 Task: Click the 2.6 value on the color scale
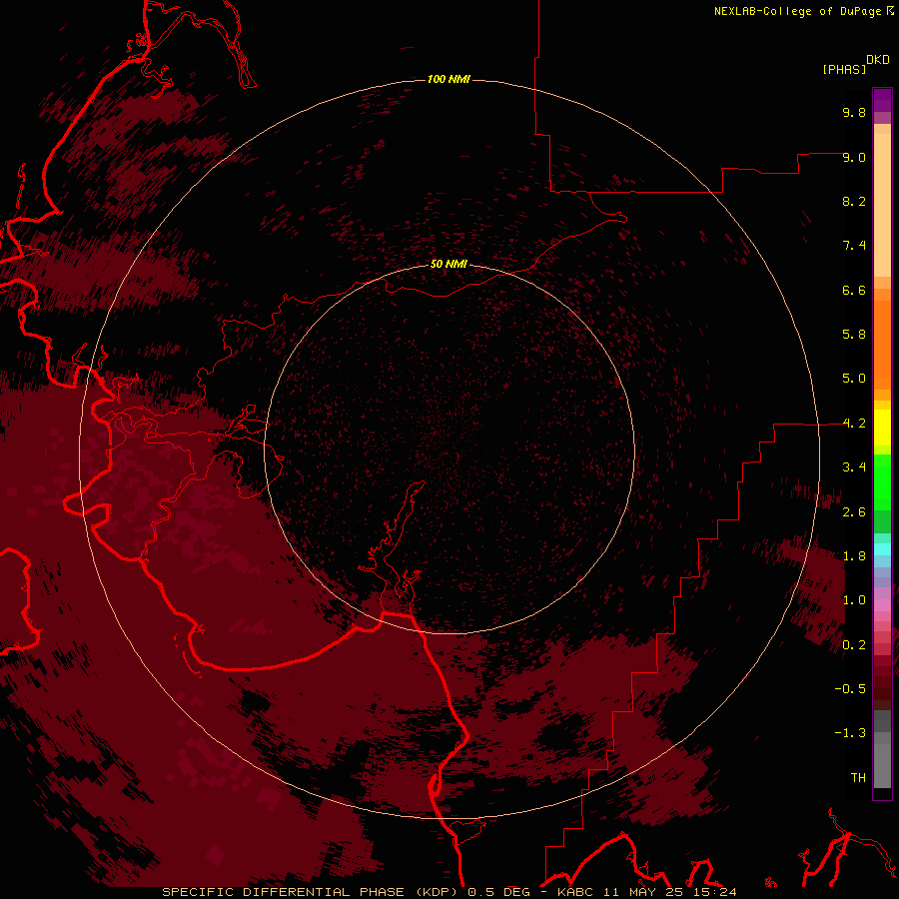click(854, 512)
